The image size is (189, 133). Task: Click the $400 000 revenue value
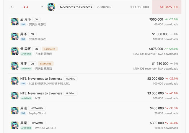pos(157,108)
